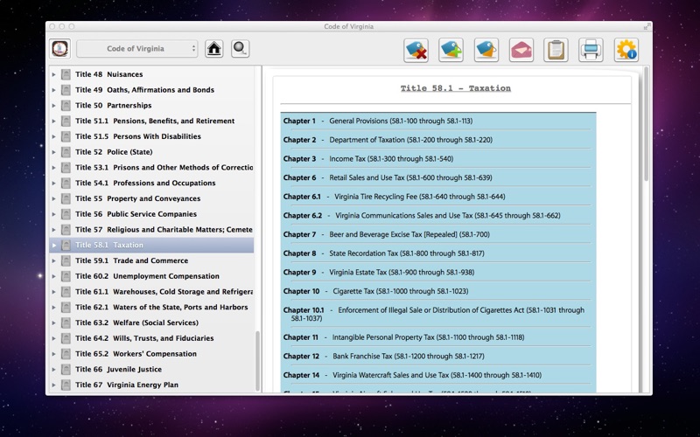The image size is (700, 437).
Task: Click the book icon for Title 58.1 Taxation
Action: 66,246
